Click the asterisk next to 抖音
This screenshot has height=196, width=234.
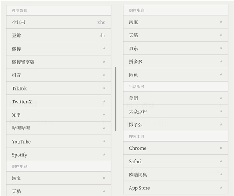point(104,75)
